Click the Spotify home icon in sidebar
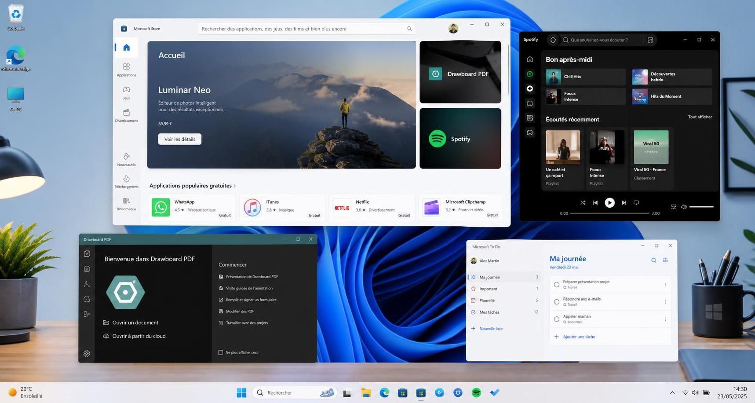The width and height of the screenshot is (755, 403). pos(530,59)
